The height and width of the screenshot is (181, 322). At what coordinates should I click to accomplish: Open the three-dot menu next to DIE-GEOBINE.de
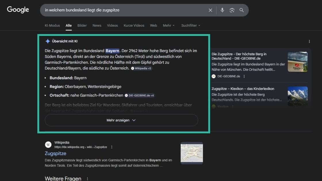244,76
